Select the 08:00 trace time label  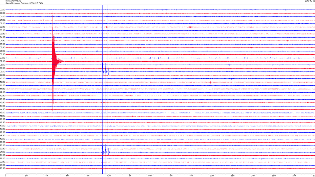coord(2,65)
